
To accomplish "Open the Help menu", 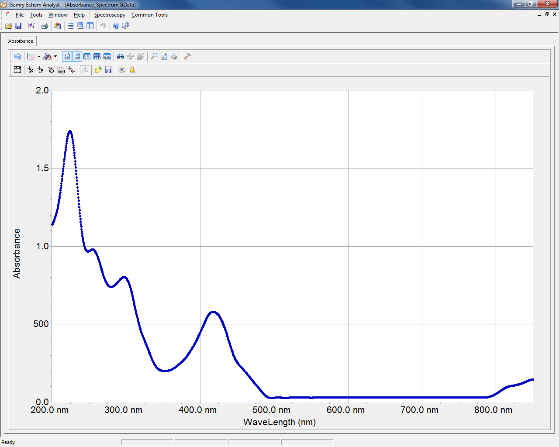I will click(x=79, y=15).
